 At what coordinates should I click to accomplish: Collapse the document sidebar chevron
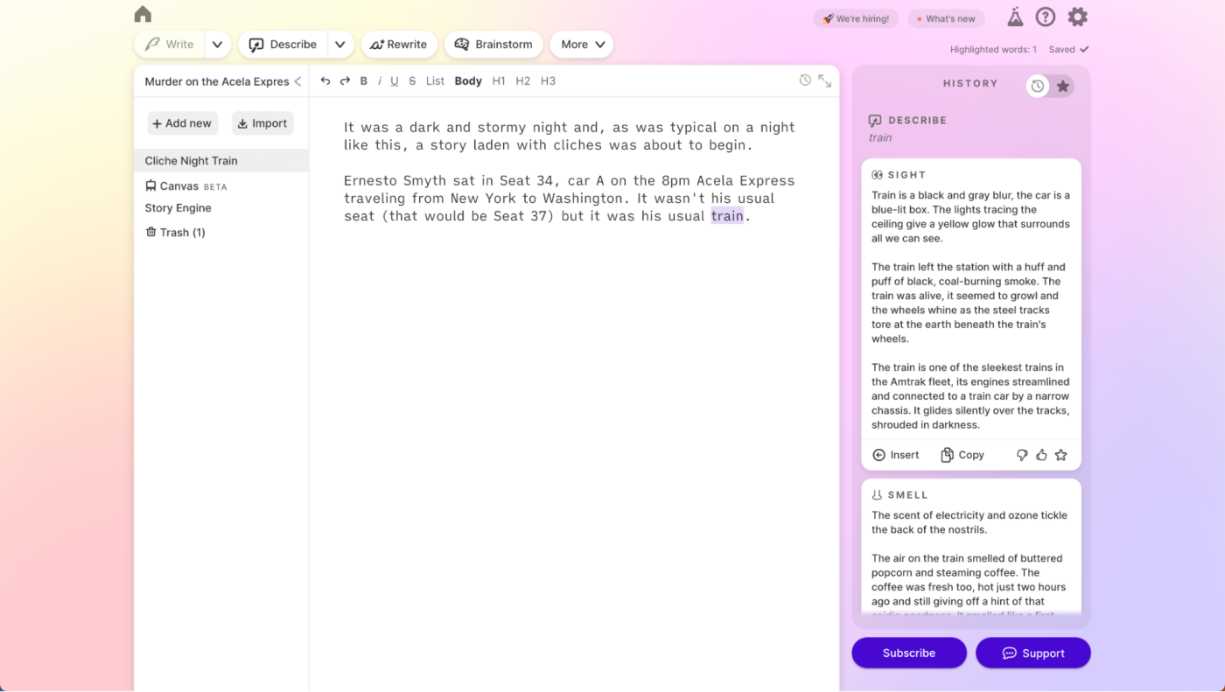(297, 81)
